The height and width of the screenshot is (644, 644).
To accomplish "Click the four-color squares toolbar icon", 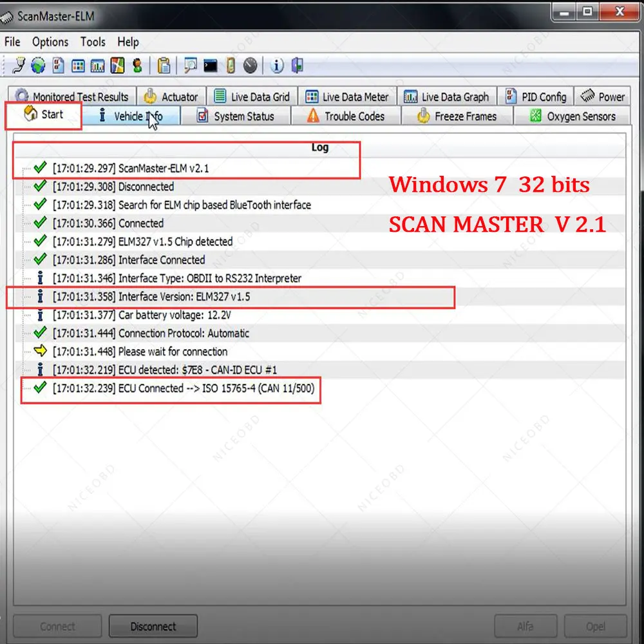I will tap(117, 65).
